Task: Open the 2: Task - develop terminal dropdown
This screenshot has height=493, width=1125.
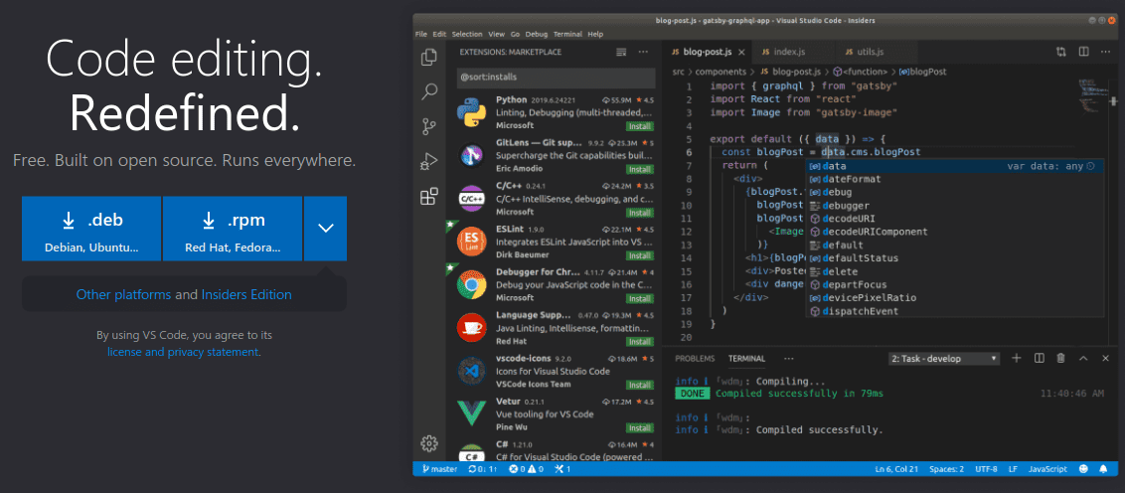Action: tap(943, 358)
